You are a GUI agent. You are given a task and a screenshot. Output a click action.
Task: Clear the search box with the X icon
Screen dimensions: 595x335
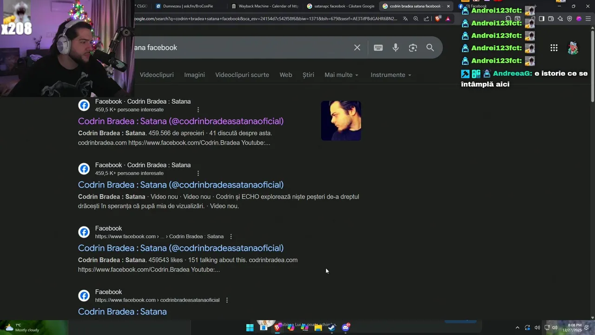click(357, 47)
